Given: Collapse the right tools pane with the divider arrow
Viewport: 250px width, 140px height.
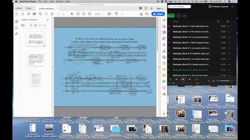Looking at the screenshot, I should click(160, 67).
